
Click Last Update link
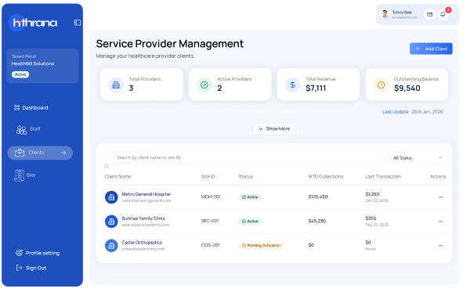[395, 112]
